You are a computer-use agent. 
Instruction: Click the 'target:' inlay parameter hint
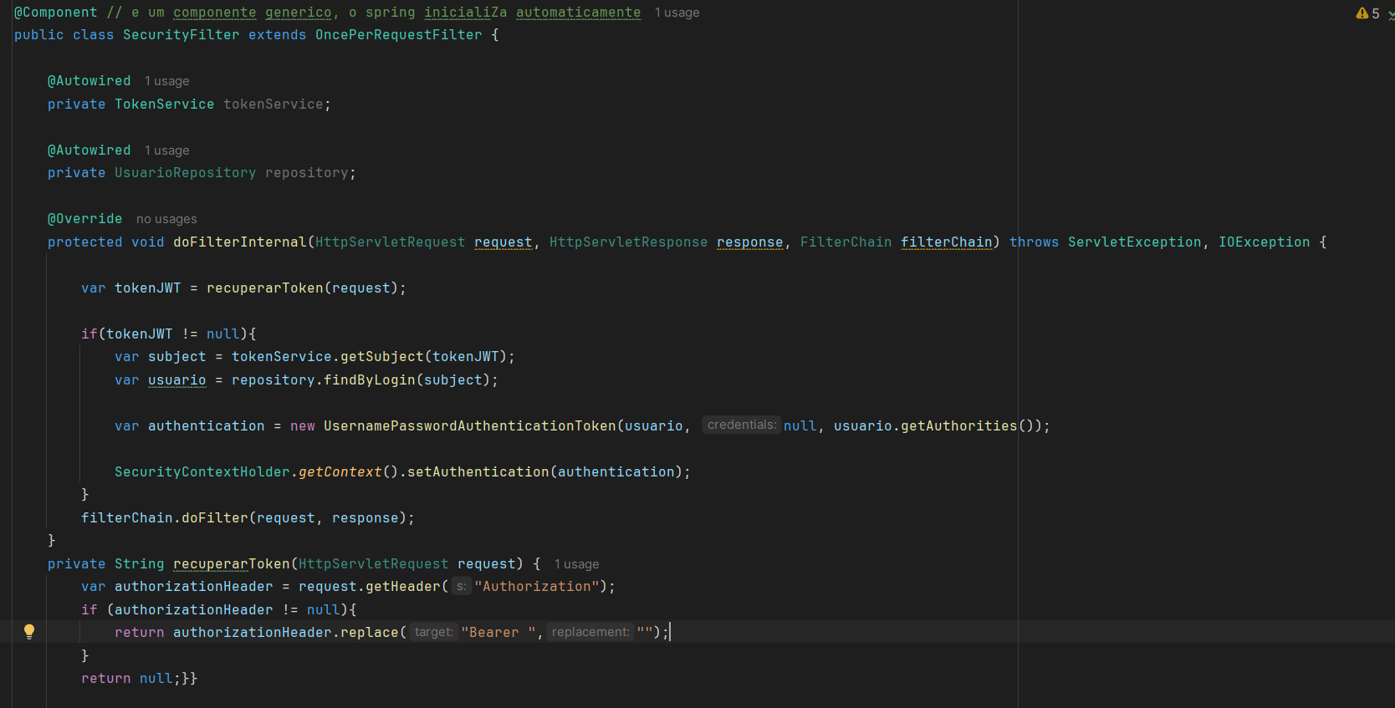(433, 632)
